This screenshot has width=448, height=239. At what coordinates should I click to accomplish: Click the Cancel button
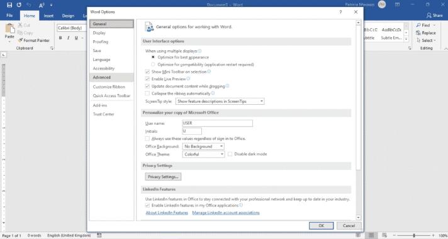pyautogui.click(x=349, y=226)
